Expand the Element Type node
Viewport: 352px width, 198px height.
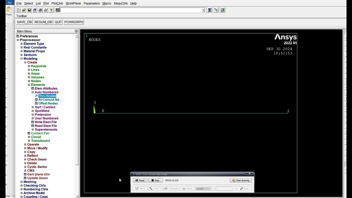21,44
